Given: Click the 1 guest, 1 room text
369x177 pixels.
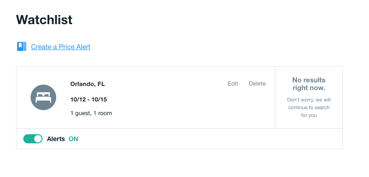Looking at the screenshot, I should (x=91, y=113).
